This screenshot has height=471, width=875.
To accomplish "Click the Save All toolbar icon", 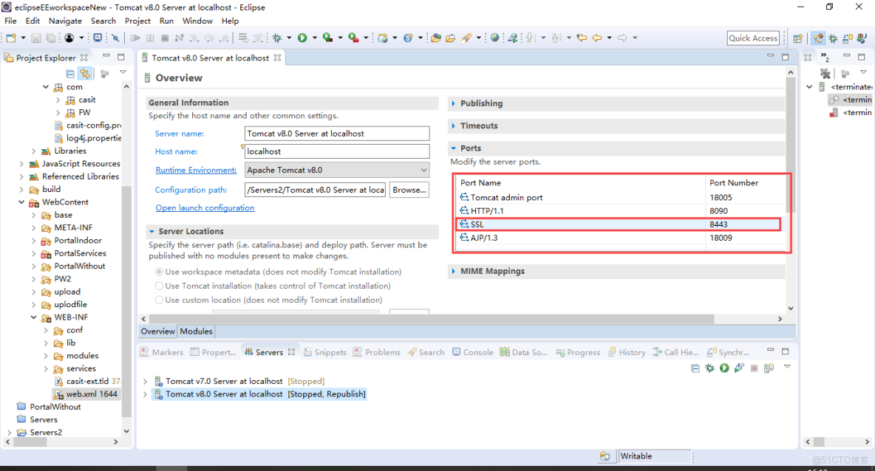I will [x=51, y=38].
